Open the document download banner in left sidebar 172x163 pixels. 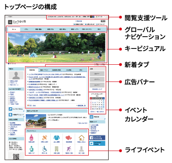(x=16, y=115)
